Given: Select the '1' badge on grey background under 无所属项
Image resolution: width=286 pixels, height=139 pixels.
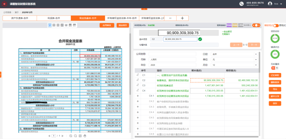Looking at the screenshot, I should (277, 68).
